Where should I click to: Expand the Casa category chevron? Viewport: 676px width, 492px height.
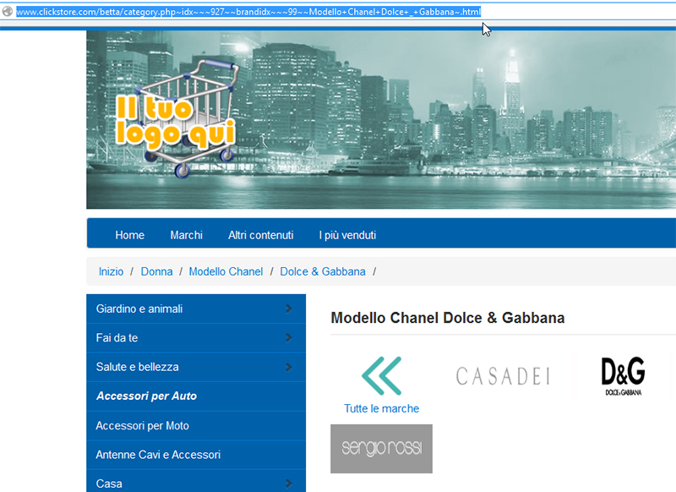tap(289, 484)
